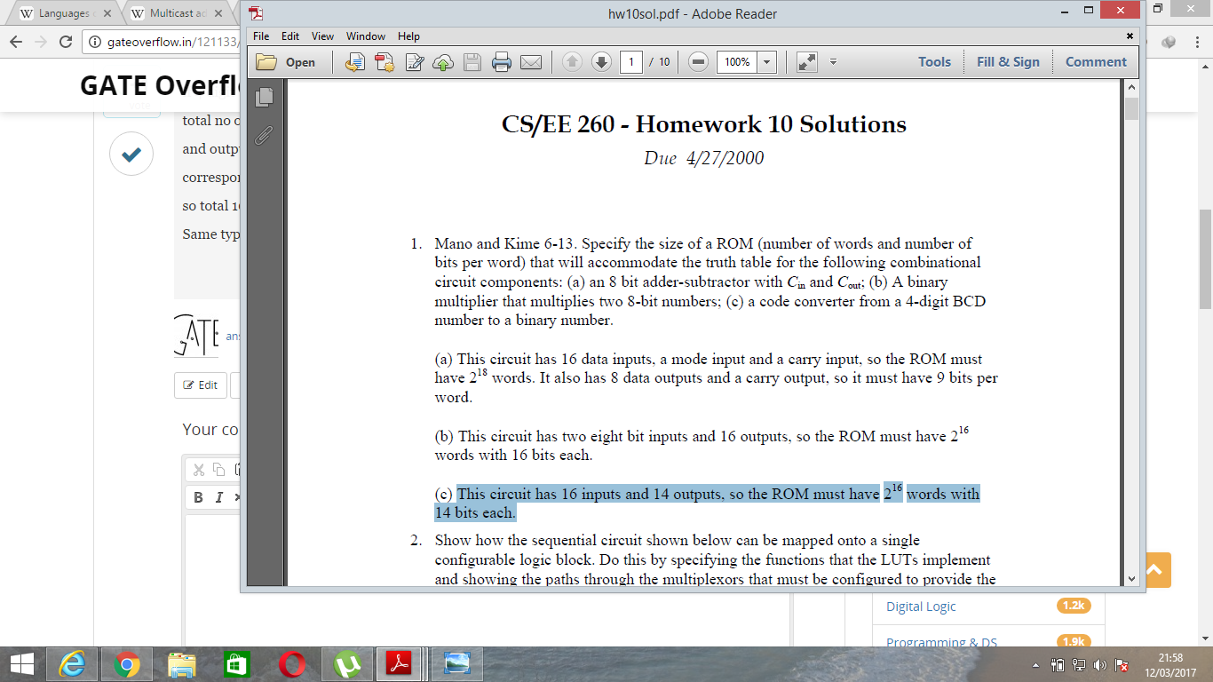Click the PDF vertical scrollbar thumb
Image resolution: width=1213 pixels, height=682 pixels.
point(1130,109)
